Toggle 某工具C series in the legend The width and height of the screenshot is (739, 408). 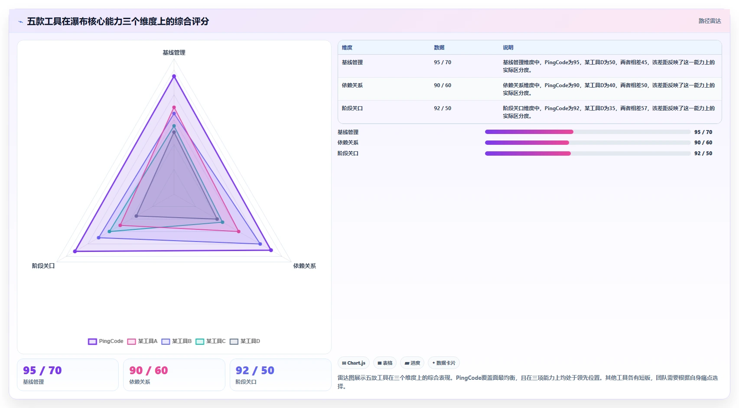coord(211,341)
